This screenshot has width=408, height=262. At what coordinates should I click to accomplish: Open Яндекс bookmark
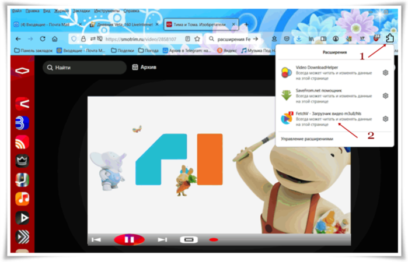227,51
